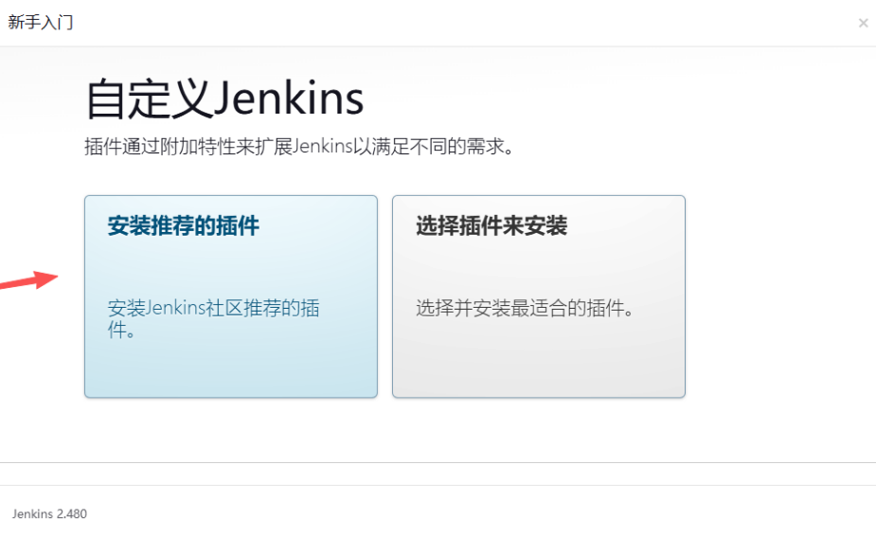Click the large 自定义Jenkins heading
The height and width of the screenshot is (537, 876).
click(224, 98)
